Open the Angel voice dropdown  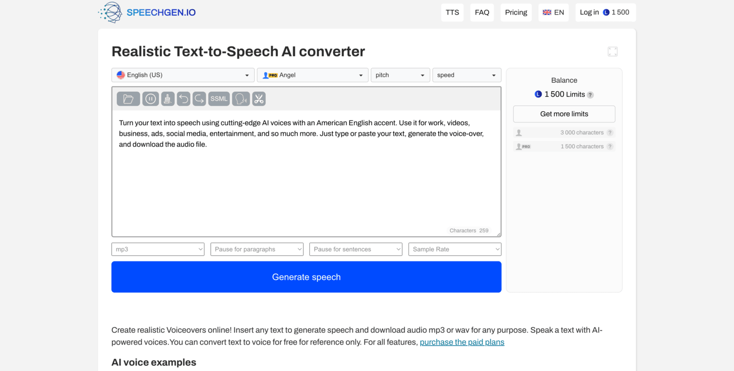click(312, 75)
